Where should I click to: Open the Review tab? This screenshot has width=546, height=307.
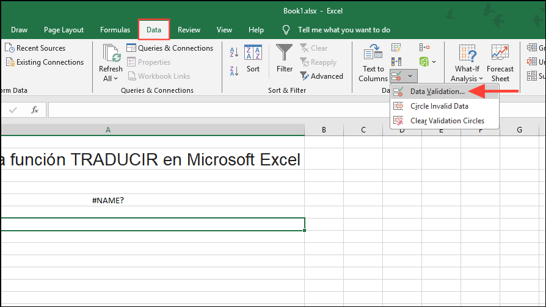point(189,30)
